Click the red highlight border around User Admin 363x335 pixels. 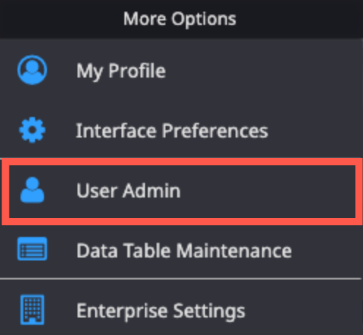click(x=182, y=162)
